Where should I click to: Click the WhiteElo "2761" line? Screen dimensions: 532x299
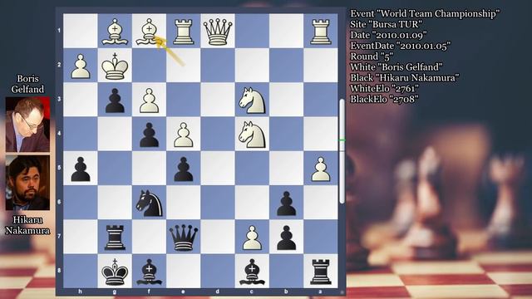pyautogui.click(x=384, y=89)
